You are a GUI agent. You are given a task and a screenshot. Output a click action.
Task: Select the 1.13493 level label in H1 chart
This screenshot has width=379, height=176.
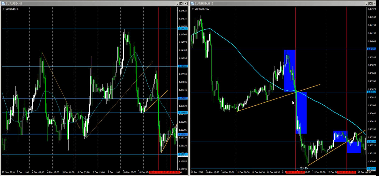[x=183, y=112]
